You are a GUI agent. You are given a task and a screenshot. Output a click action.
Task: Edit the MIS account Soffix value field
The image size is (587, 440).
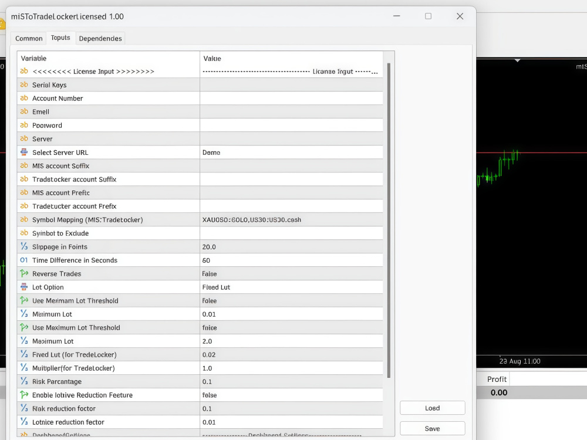pyautogui.click(x=291, y=166)
